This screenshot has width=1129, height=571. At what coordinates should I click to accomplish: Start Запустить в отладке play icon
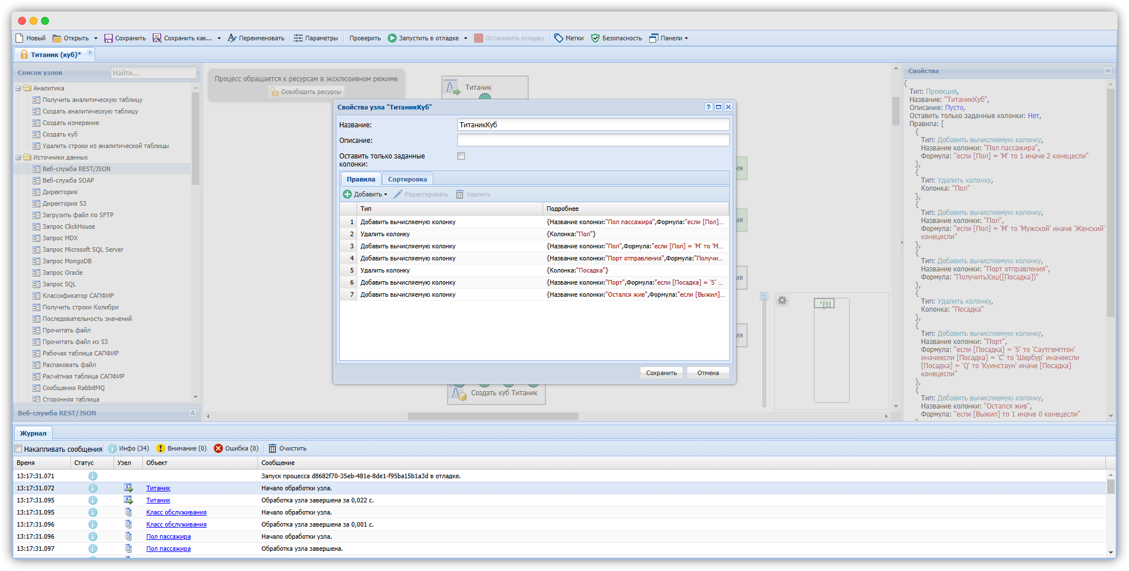[x=392, y=38]
